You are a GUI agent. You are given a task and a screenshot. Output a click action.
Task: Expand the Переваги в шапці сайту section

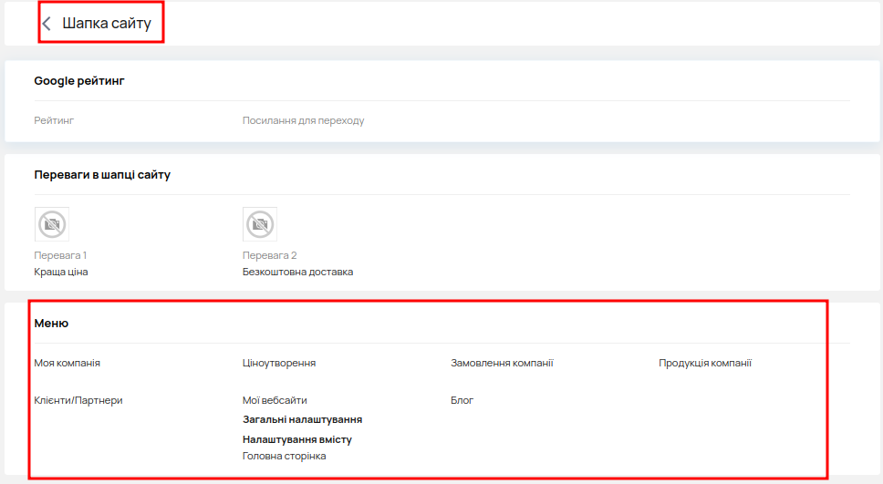102,175
